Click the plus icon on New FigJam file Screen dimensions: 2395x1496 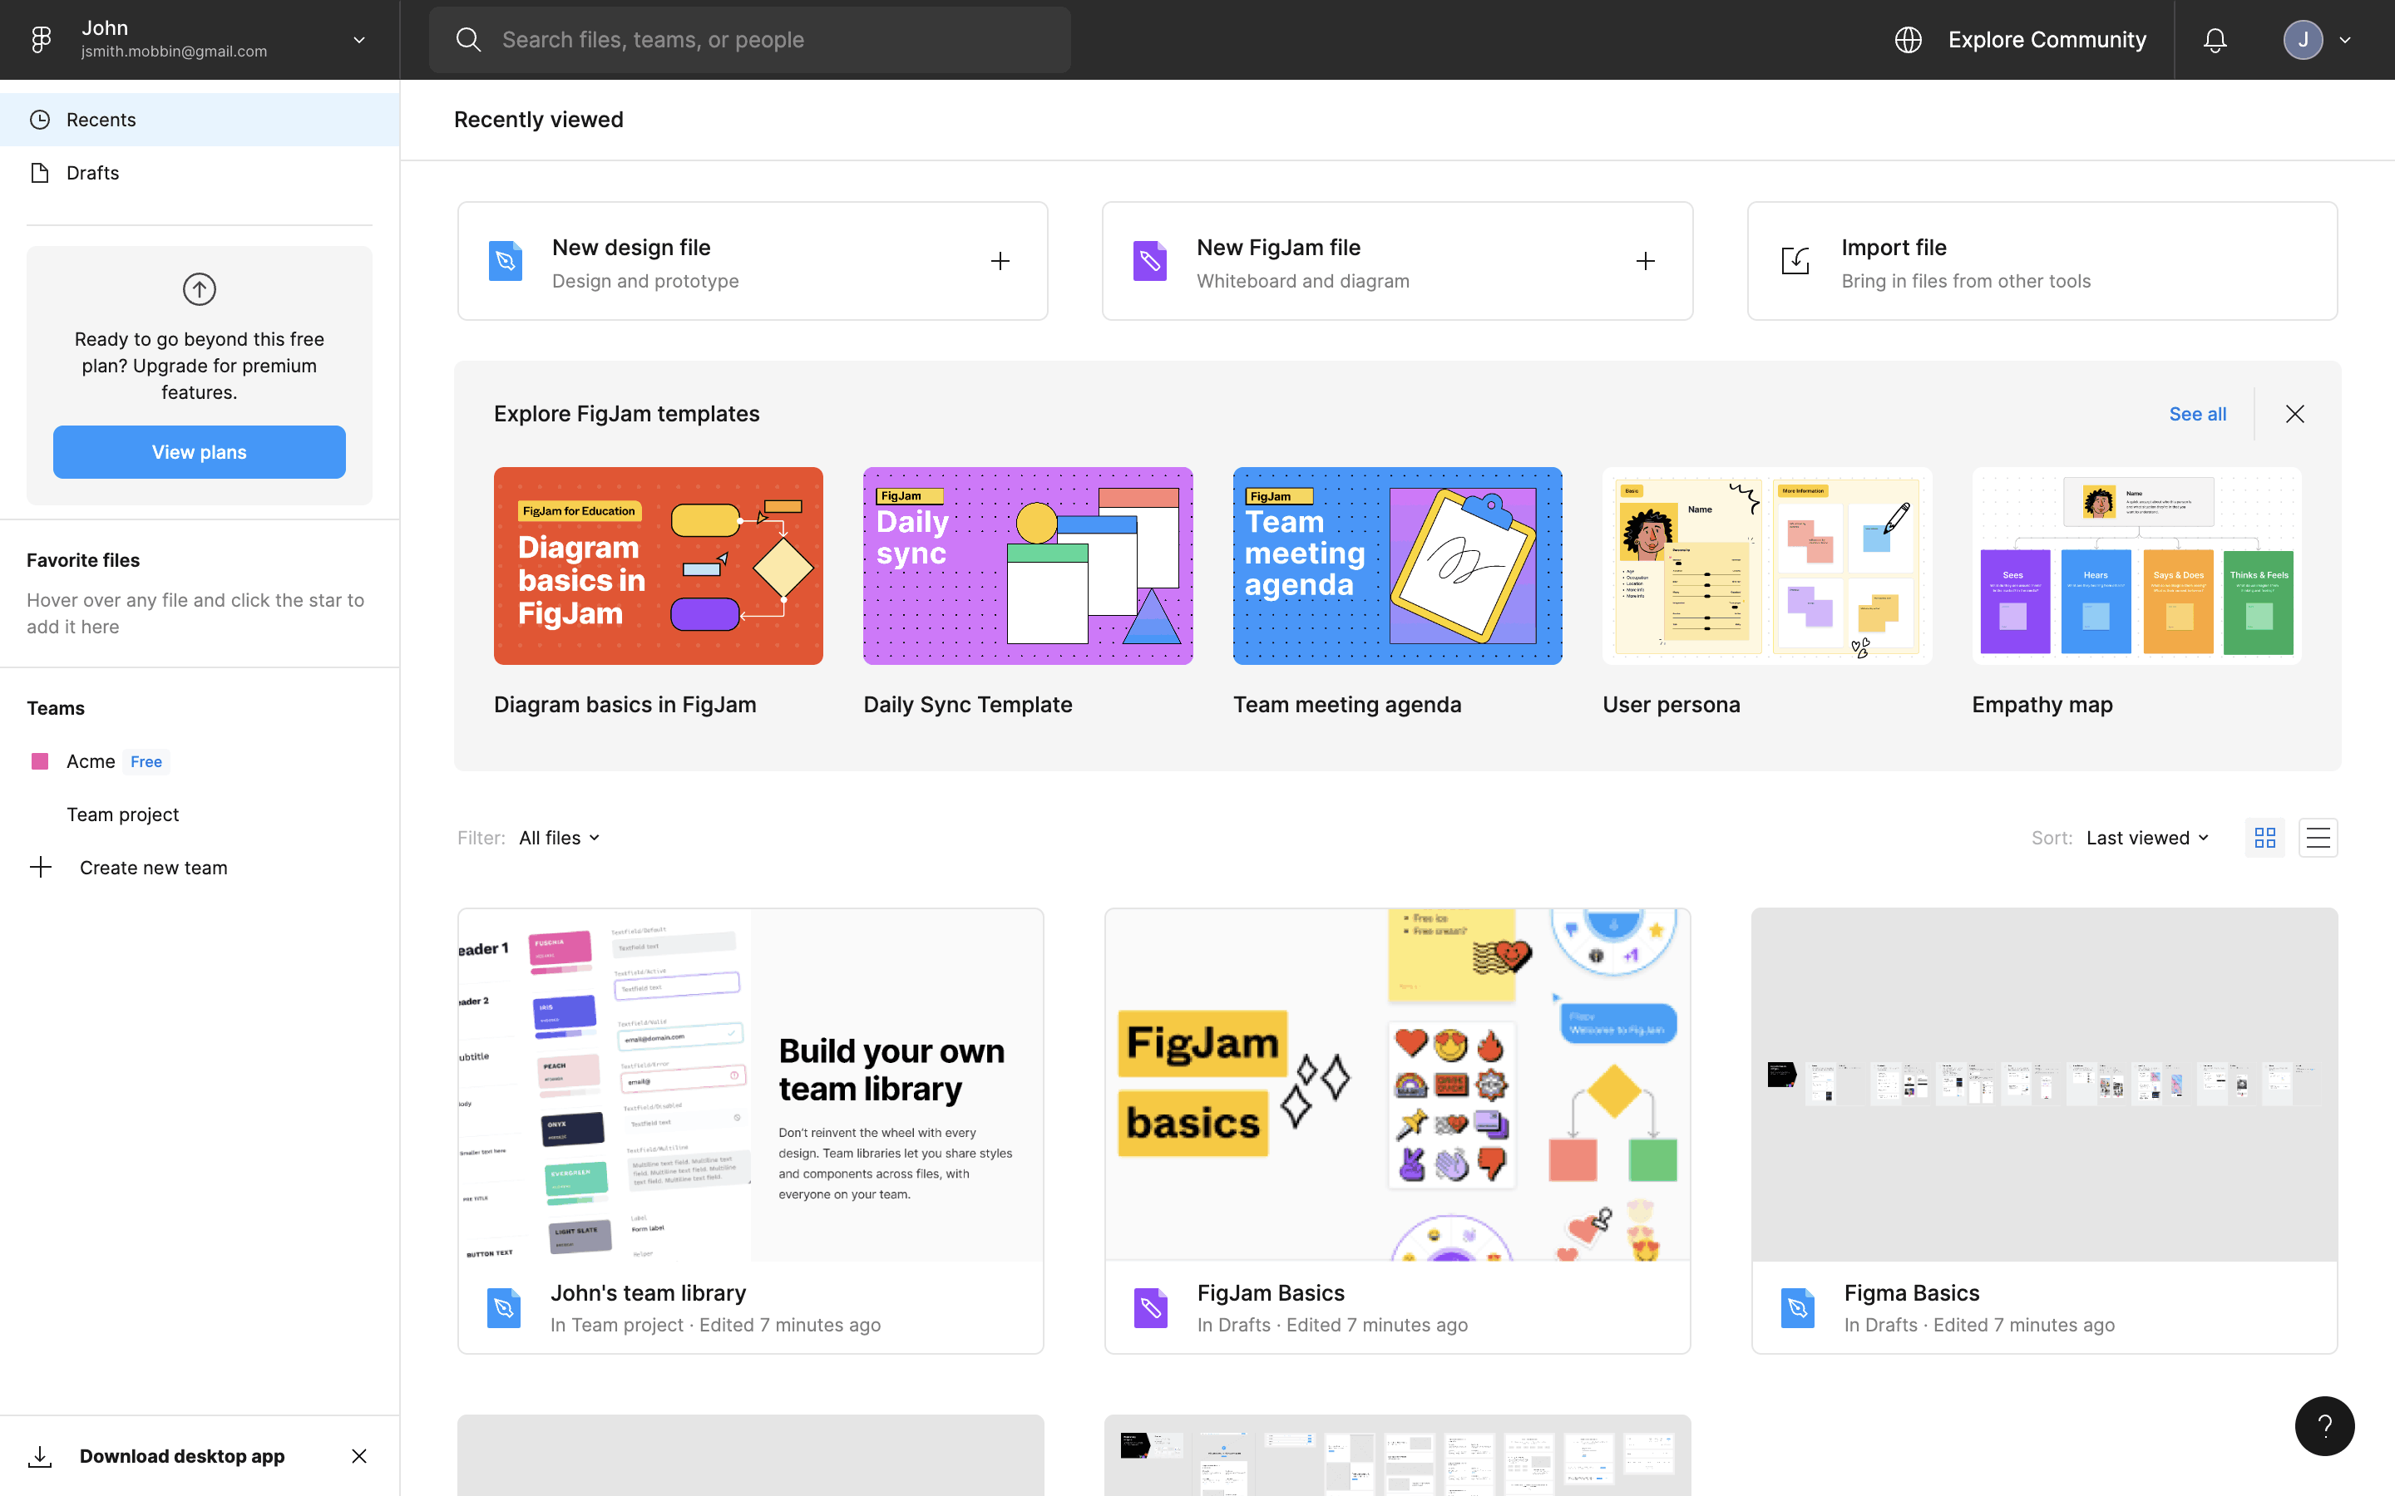tap(1645, 261)
